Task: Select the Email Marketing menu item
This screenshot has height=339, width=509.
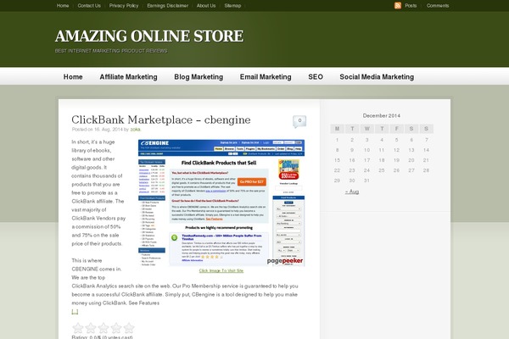Action: pyautogui.click(x=266, y=77)
